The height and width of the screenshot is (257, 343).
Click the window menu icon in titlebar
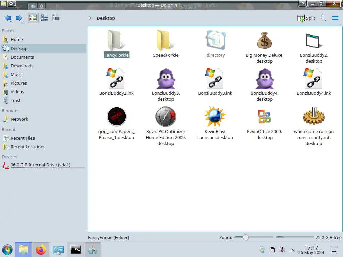(x=3, y=3)
